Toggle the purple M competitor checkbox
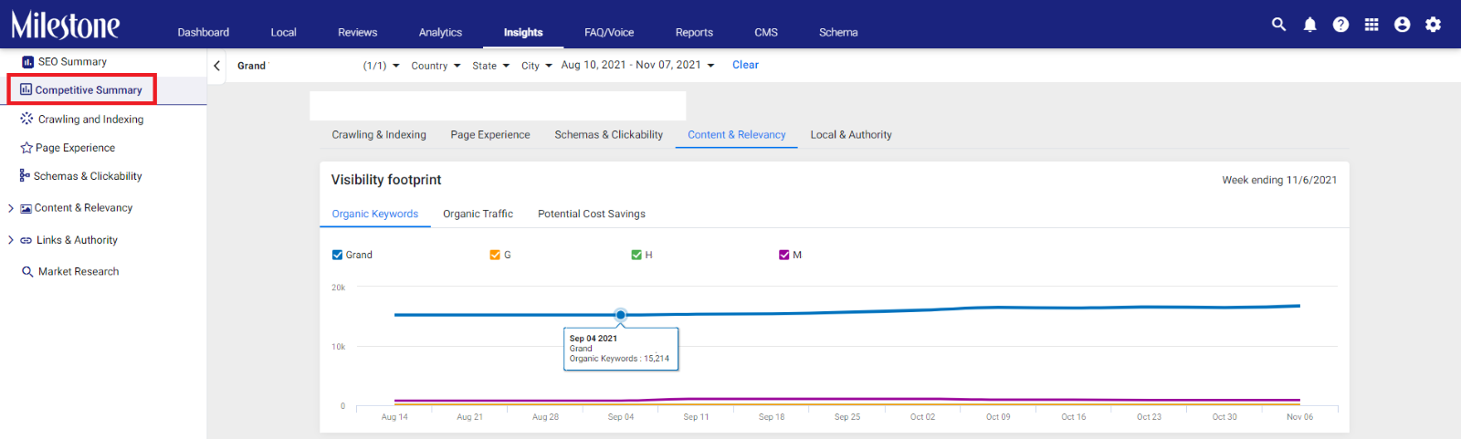Viewport: 1461px width, 439px height. (783, 255)
